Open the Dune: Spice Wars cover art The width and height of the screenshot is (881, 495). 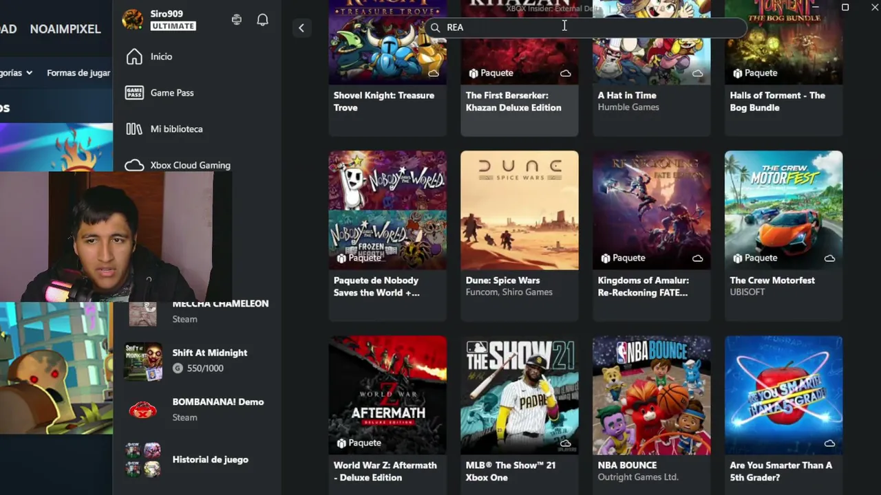(x=520, y=210)
